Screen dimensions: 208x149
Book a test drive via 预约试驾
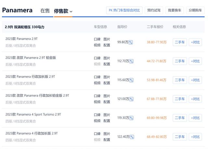tap(154, 10)
